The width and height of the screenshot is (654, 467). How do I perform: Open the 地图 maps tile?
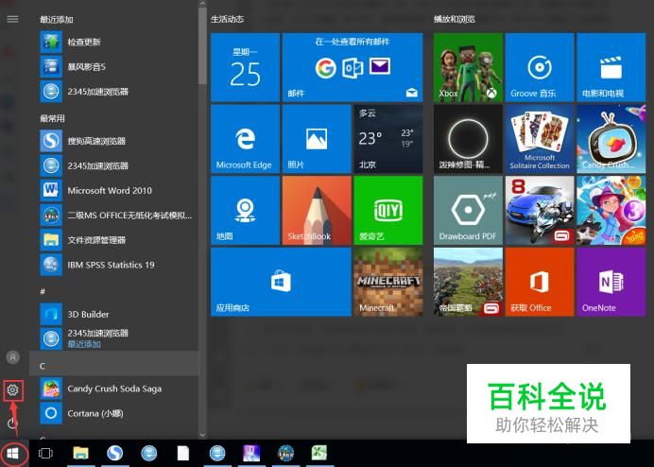[x=246, y=210]
